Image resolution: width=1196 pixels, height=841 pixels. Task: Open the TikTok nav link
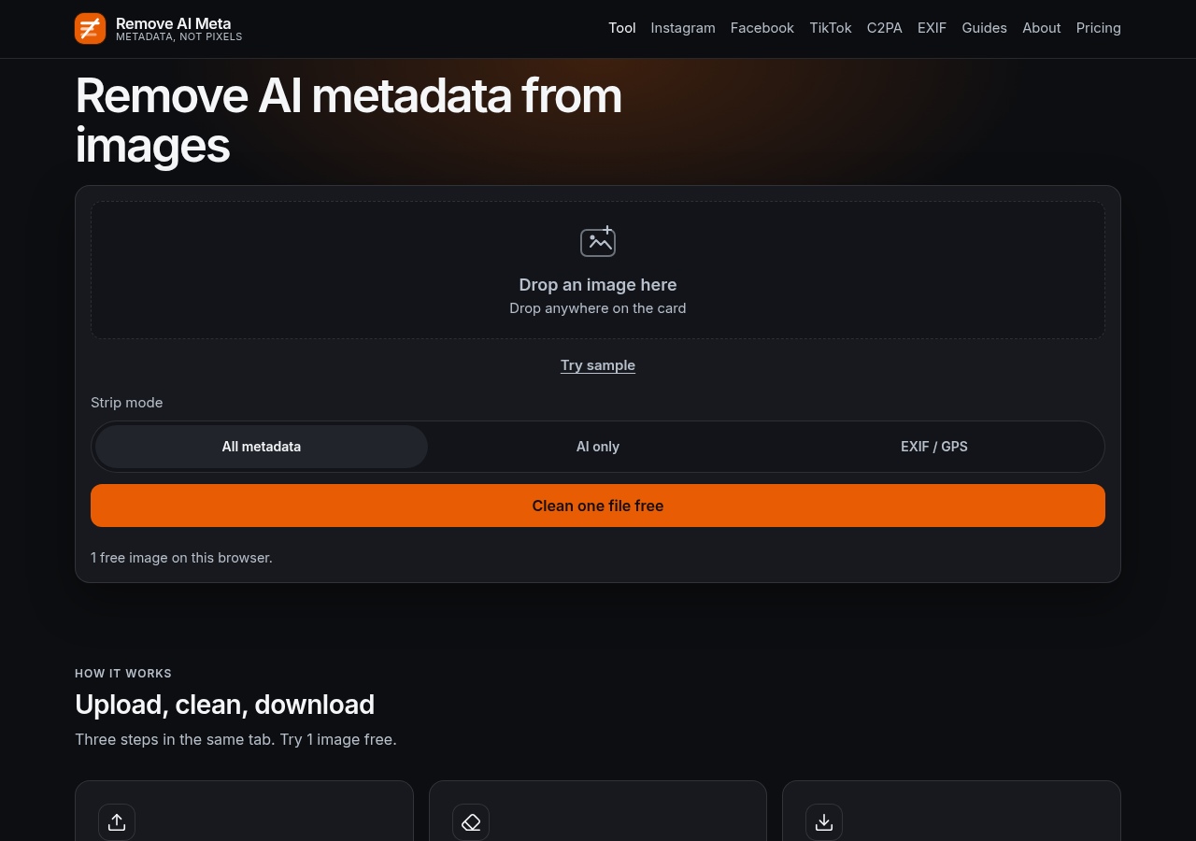831,28
